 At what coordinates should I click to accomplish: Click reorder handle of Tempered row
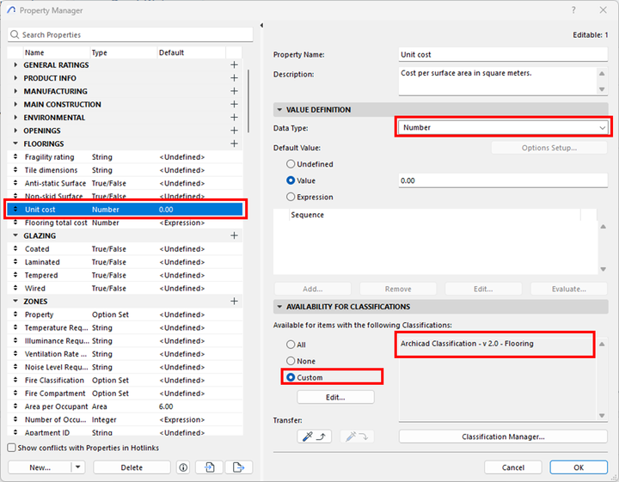(x=15, y=275)
